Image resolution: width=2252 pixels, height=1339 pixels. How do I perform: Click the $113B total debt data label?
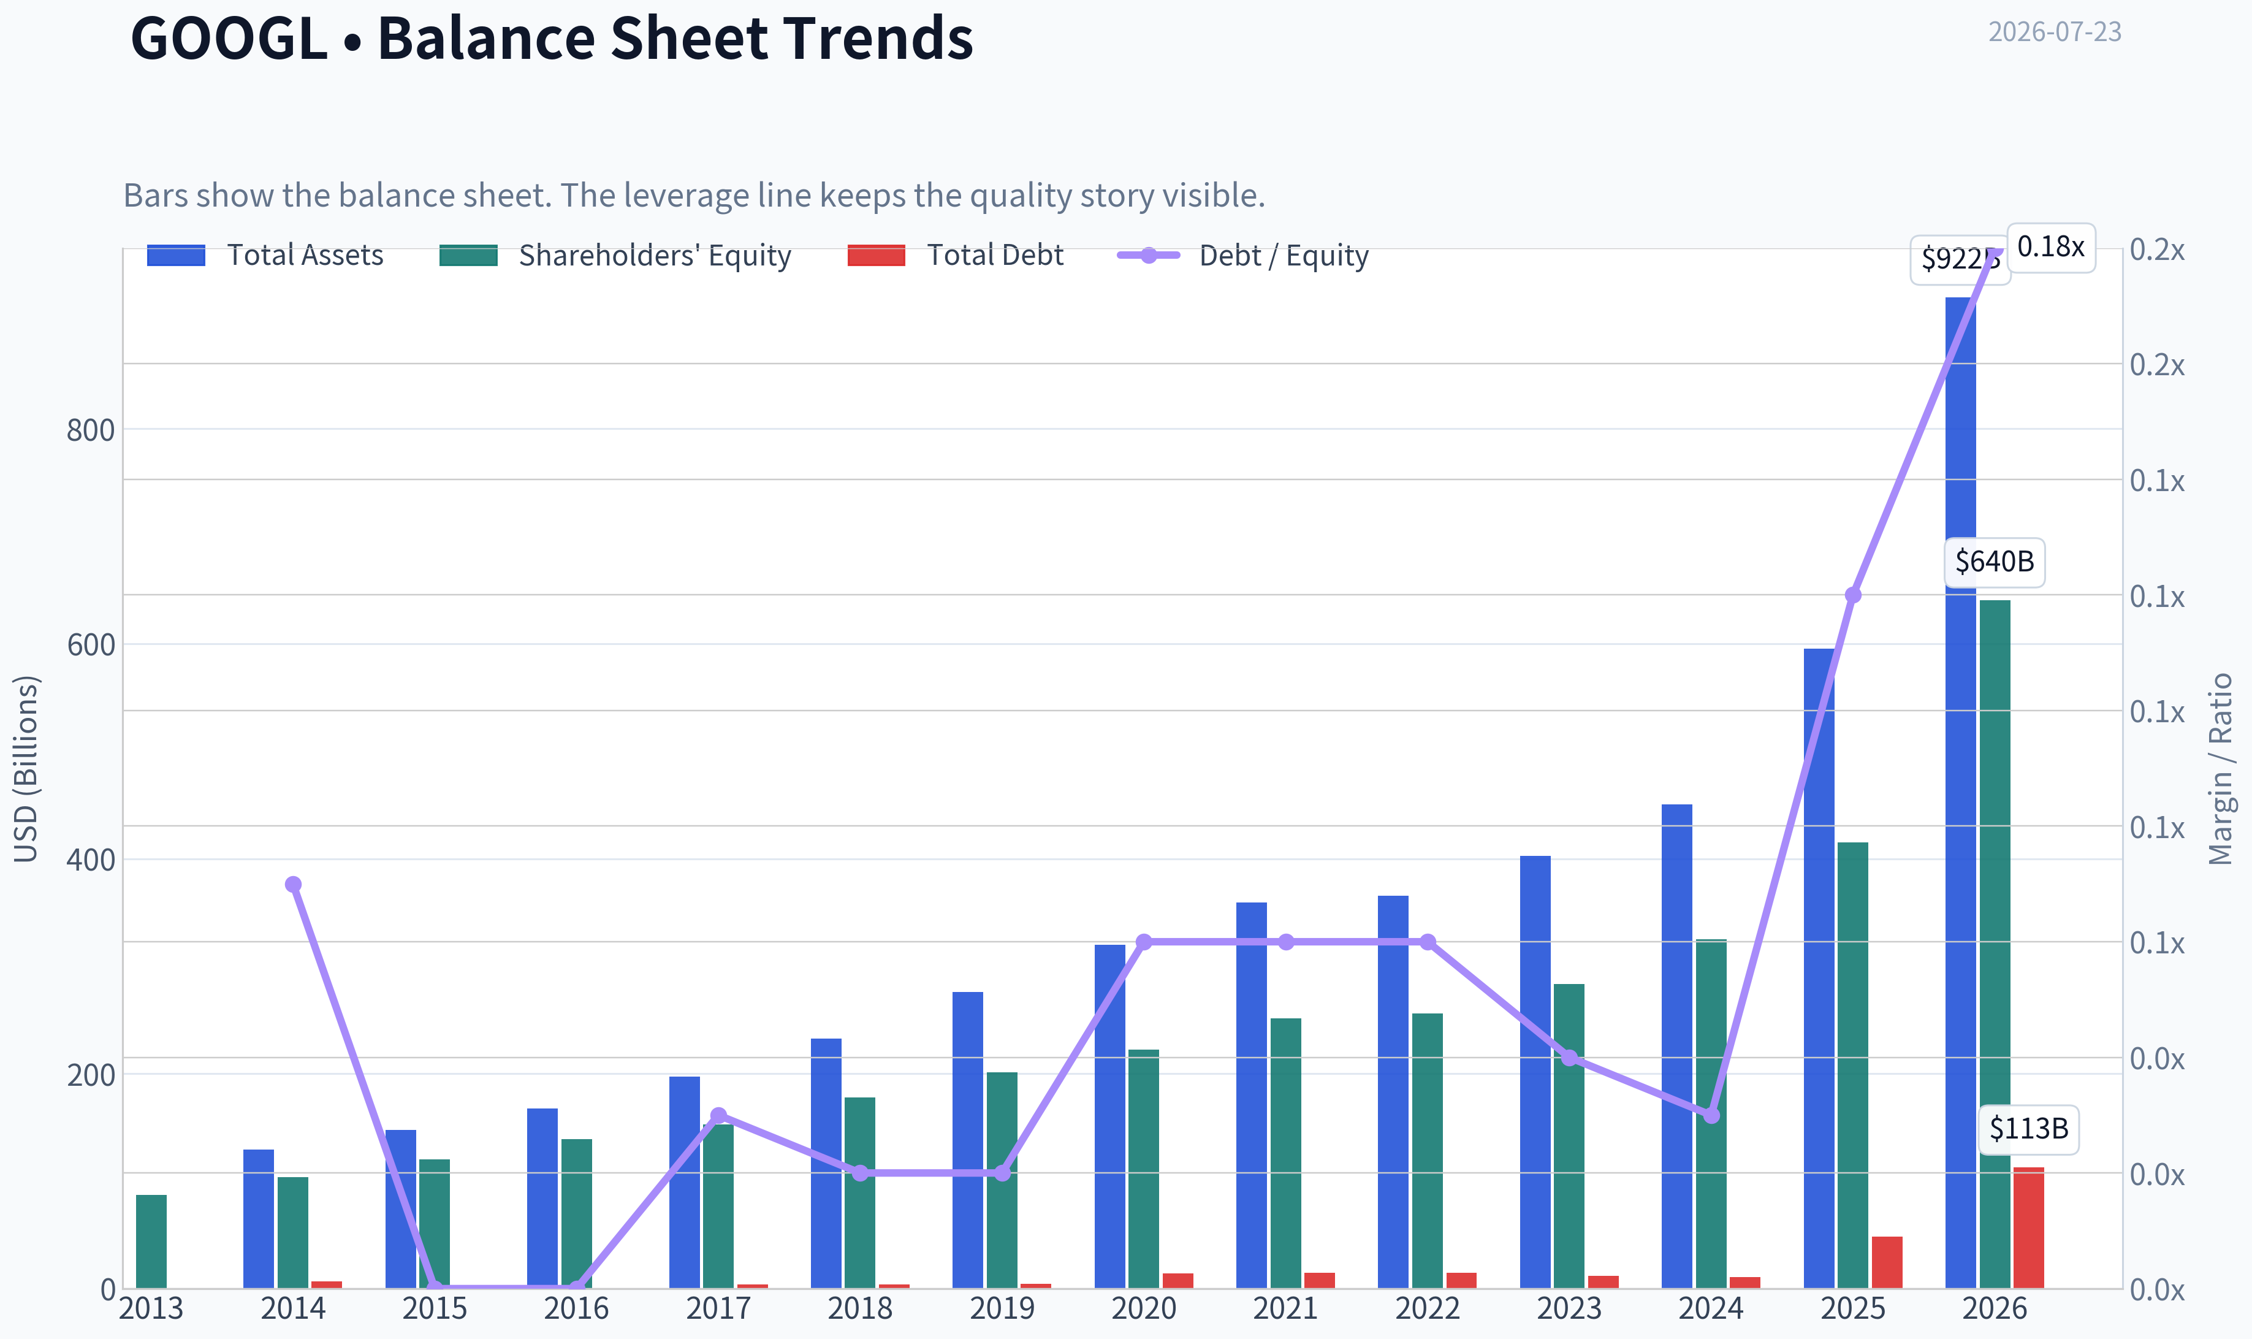(x=2028, y=1129)
